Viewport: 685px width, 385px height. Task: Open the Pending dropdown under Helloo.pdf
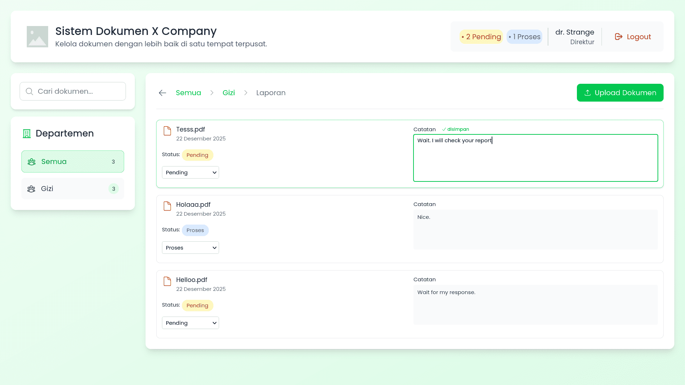(190, 323)
